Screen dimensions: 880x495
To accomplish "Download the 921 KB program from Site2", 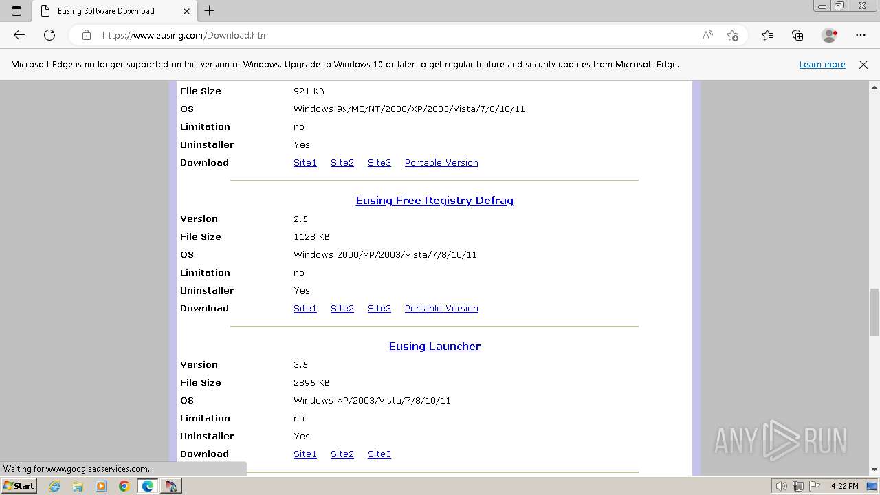I will pos(342,163).
